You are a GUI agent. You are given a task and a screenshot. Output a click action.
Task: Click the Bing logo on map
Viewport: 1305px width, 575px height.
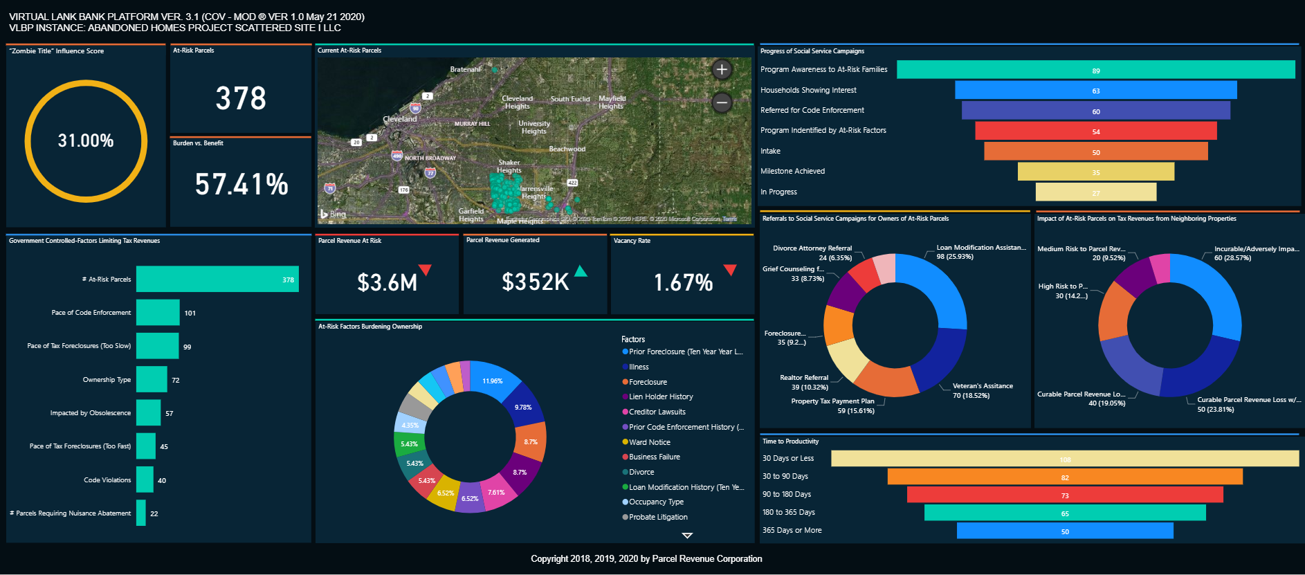coord(333,215)
